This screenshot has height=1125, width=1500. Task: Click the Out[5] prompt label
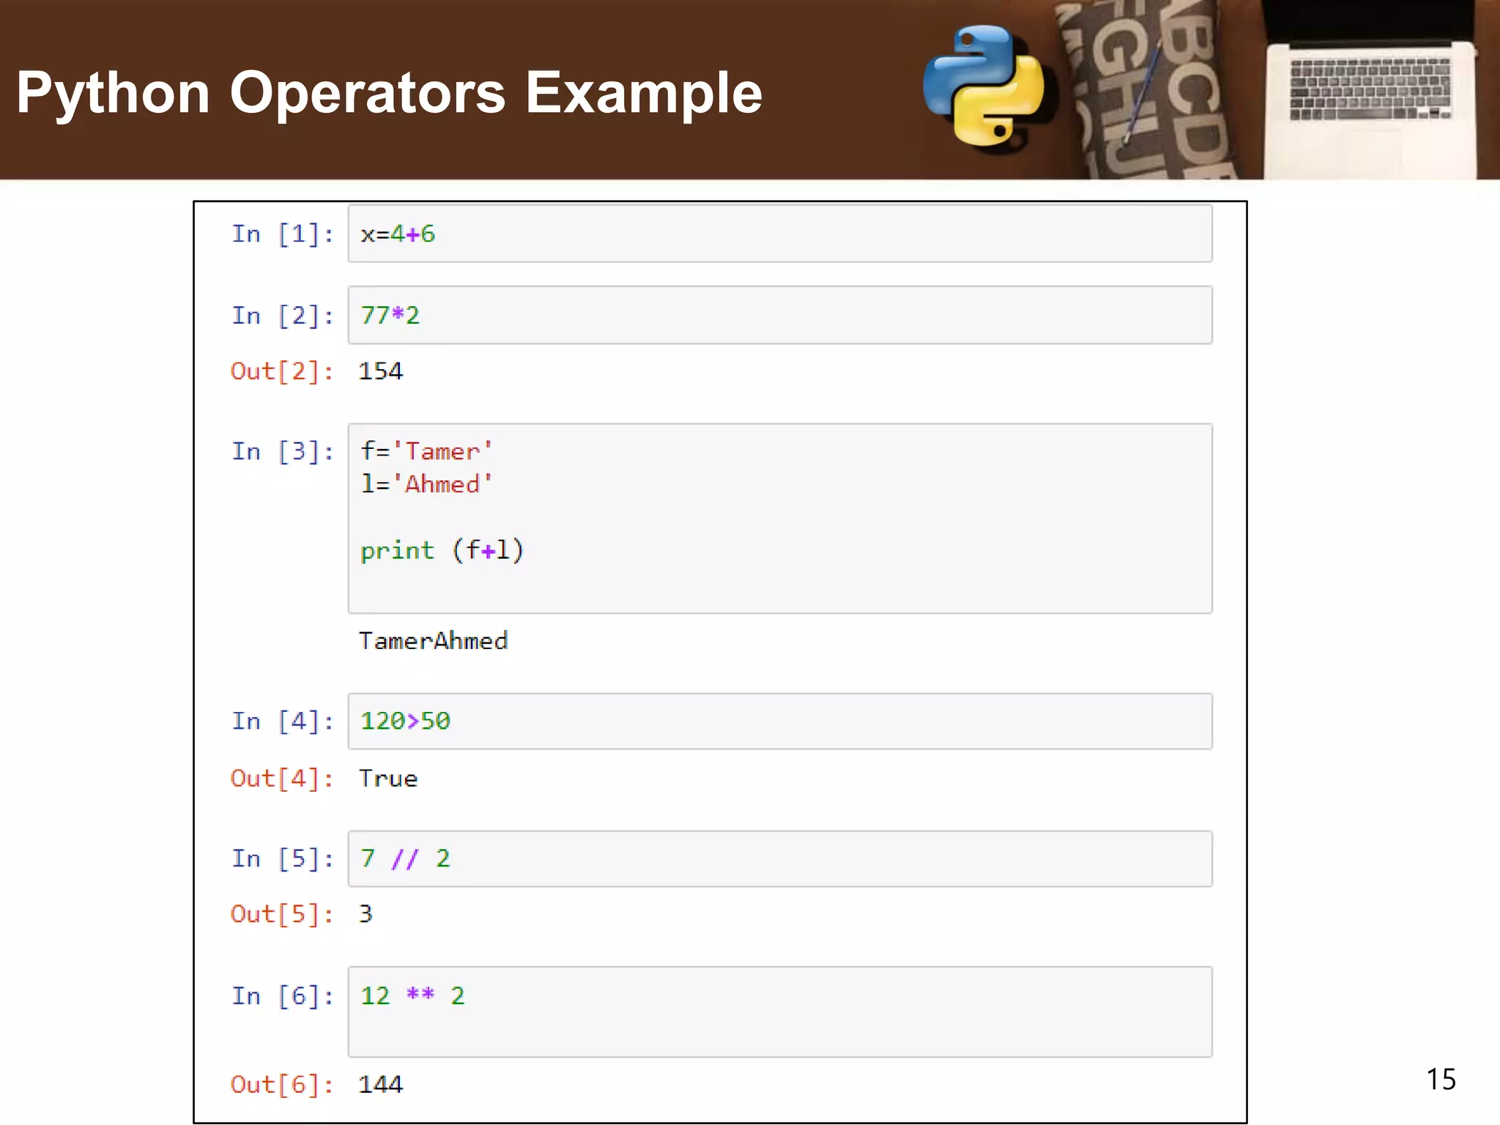click(x=282, y=914)
